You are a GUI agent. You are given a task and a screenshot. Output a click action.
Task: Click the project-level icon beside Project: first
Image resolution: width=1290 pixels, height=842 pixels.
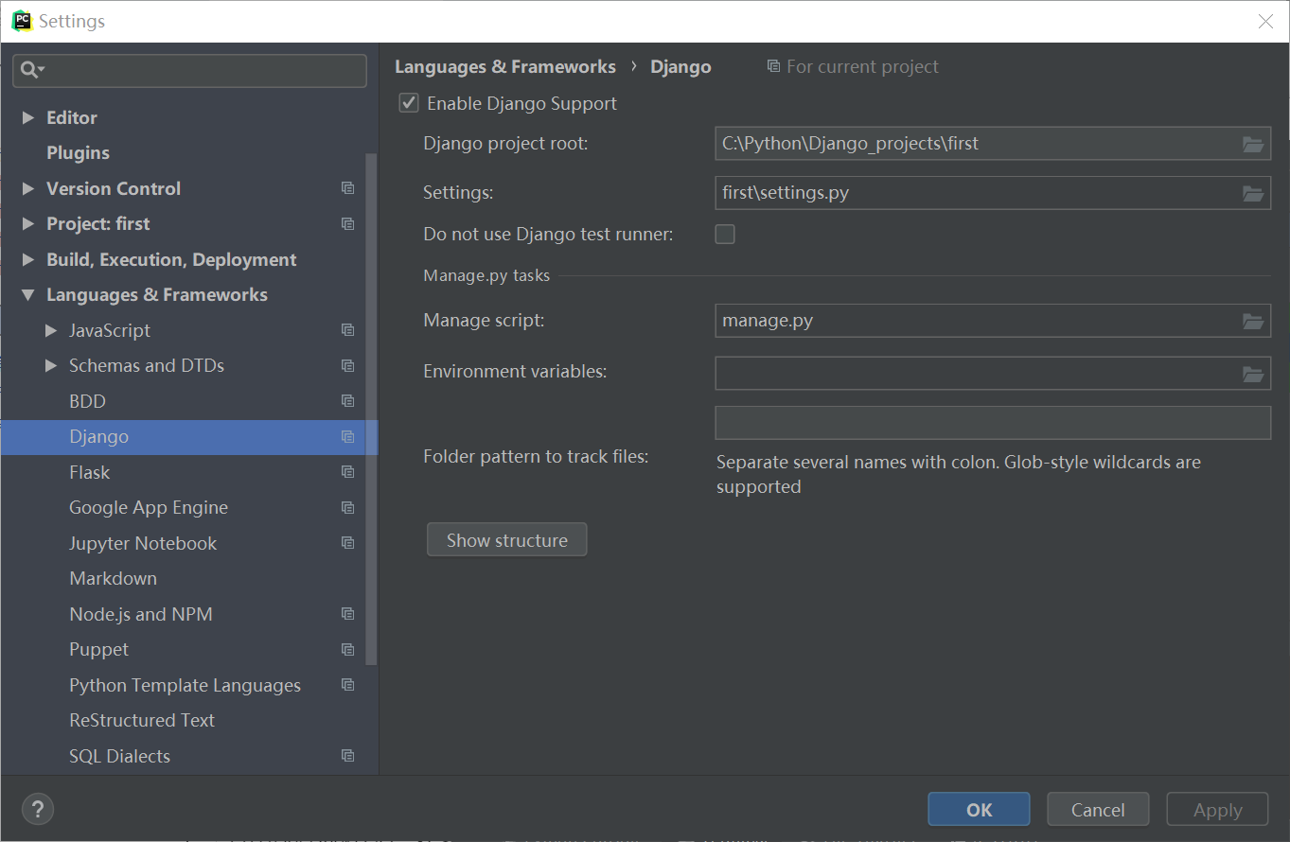click(x=348, y=224)
